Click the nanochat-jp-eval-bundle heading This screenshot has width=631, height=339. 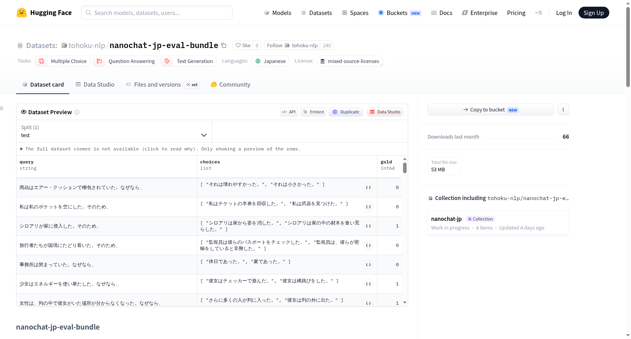pyautogui.click(x=58, y=327)
